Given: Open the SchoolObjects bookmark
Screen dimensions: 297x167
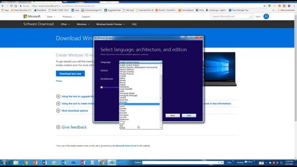Looking at the screenshot, I should 186,10.
